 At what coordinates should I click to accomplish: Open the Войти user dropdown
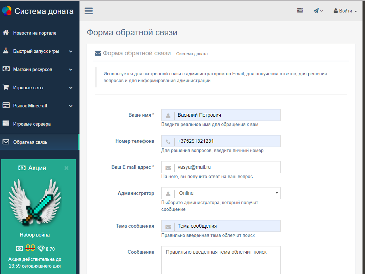(x=345, y=11)
